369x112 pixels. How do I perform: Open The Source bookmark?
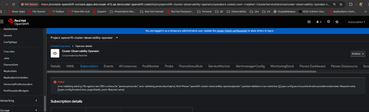36,12
